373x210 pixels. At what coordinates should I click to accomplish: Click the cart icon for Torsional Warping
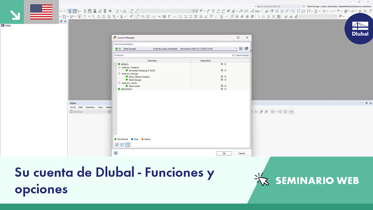click(225, 70)
